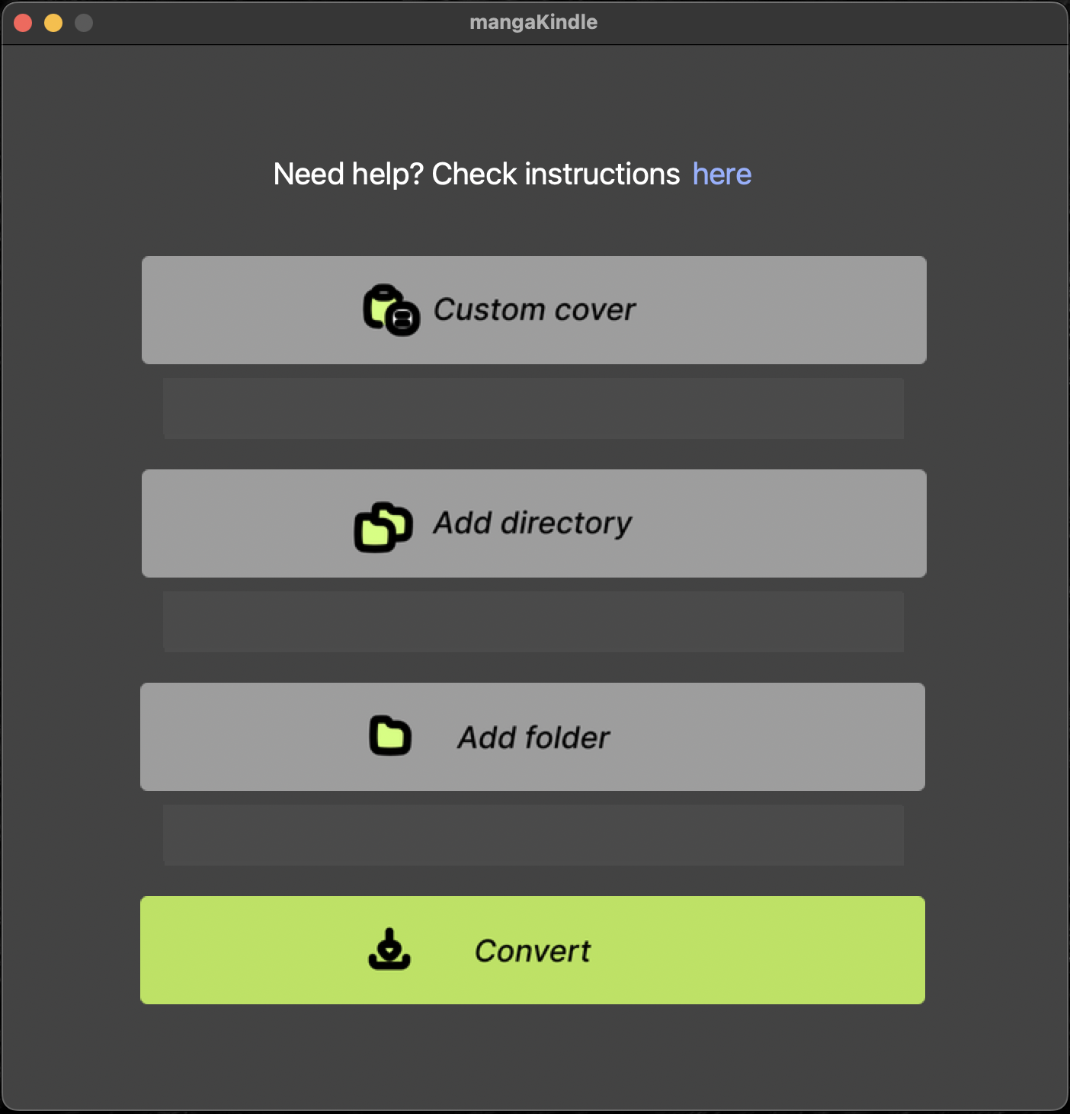The width and height of the screenshot is (1070, 1114).
Task: Open instructions via the "here" link
Action: coord(722,174)
